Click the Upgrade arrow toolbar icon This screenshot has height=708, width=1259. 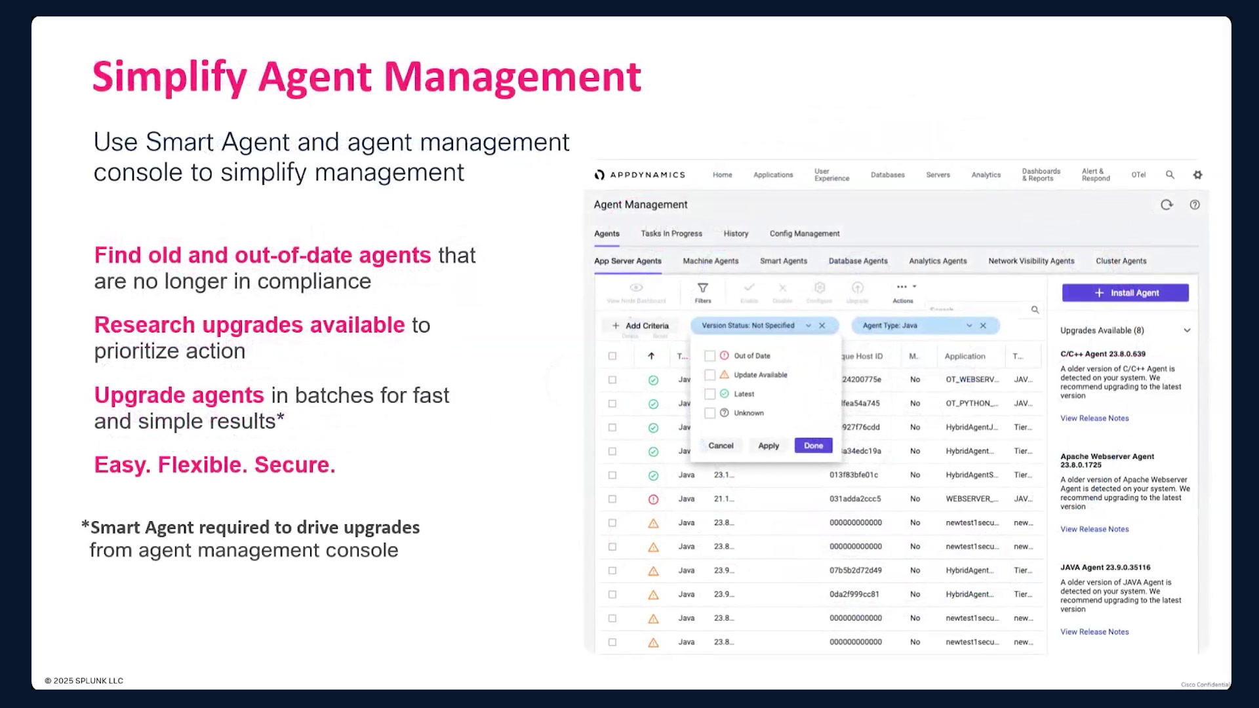858,287
